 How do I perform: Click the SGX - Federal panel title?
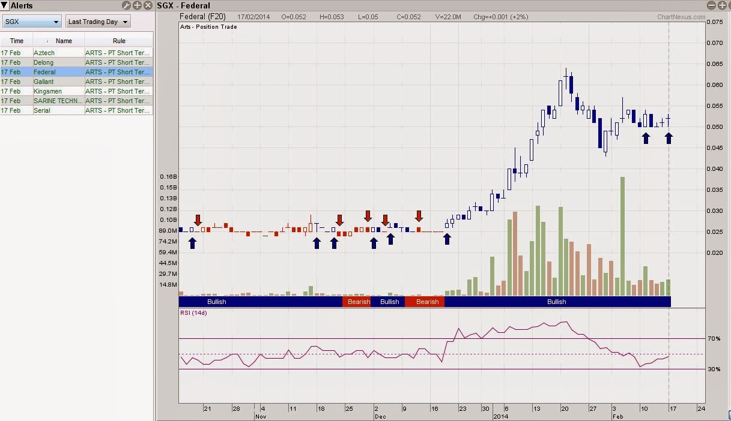pyautogui.click(x=184, y=5)
